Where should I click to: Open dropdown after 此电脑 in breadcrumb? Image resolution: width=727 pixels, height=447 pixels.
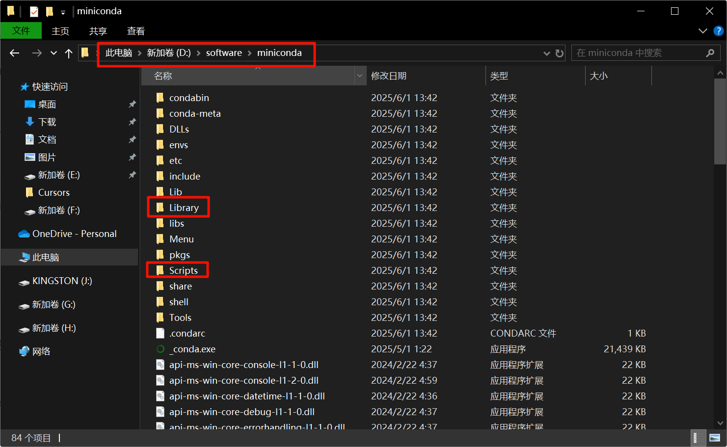point(140,53)
